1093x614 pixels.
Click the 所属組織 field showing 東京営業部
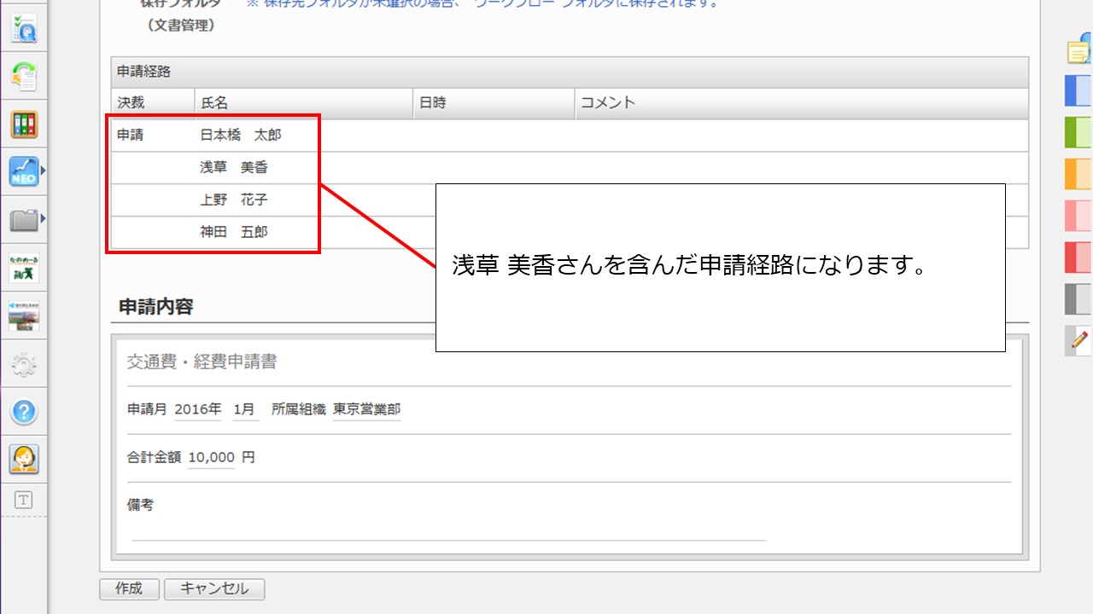click(366, 409)
